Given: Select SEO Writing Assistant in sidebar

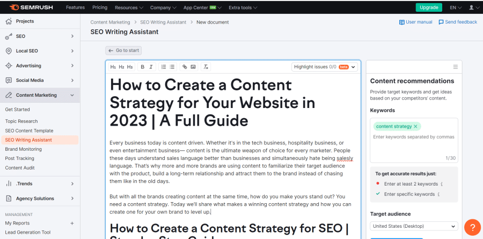Looking at the screenshot, I should (40, 140).
